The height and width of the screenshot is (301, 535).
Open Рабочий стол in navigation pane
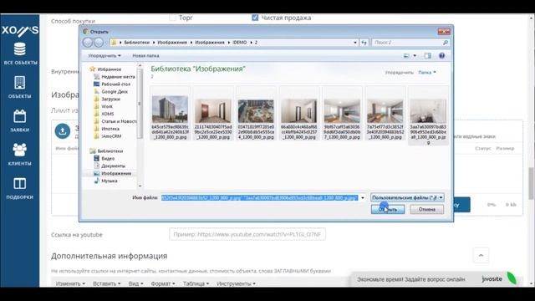pyautogui.click(x=112, y=84)
